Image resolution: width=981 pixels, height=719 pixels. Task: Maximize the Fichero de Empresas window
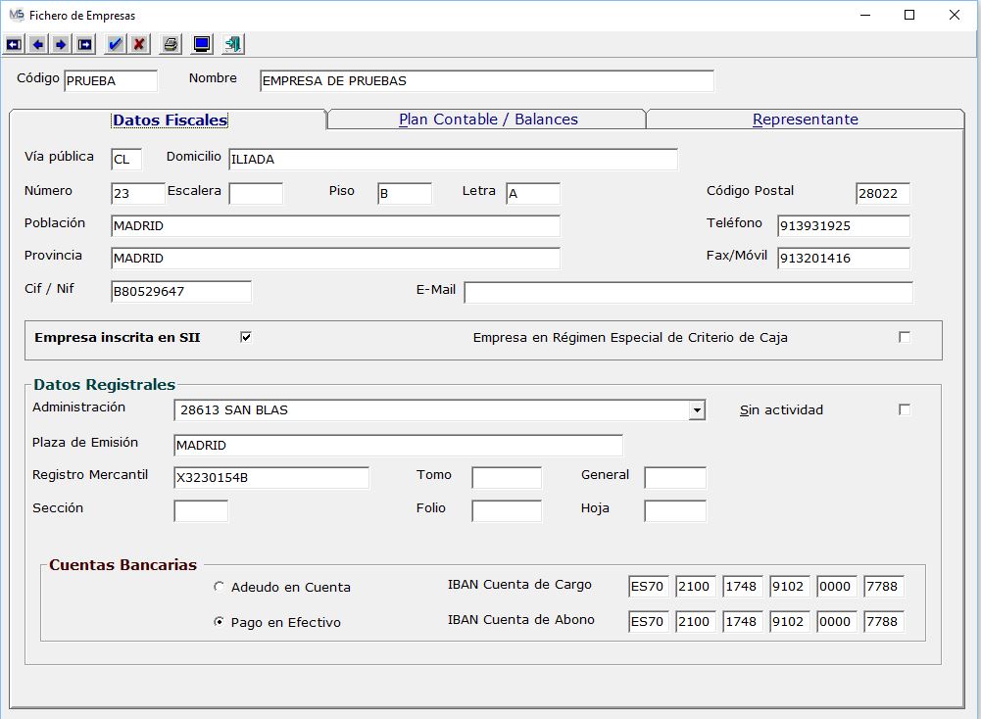pos(909,15)
